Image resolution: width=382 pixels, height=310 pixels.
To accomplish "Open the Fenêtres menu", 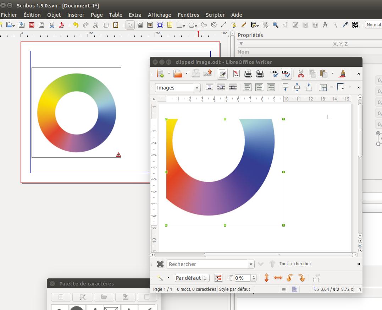I will point(188,15).
